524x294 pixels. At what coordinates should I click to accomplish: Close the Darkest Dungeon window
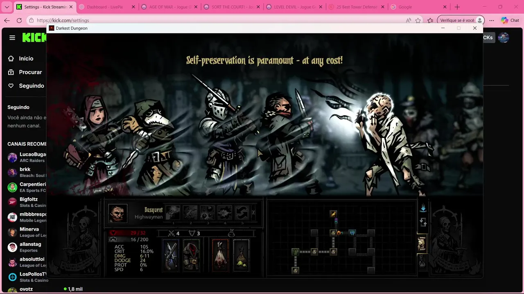coord(474,28)
